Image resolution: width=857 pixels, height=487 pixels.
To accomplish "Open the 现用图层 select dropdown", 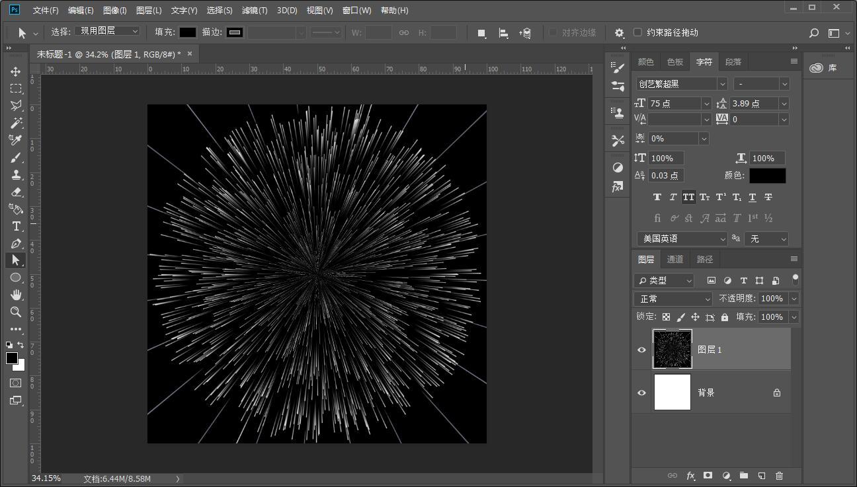I will tap(108, 31).
